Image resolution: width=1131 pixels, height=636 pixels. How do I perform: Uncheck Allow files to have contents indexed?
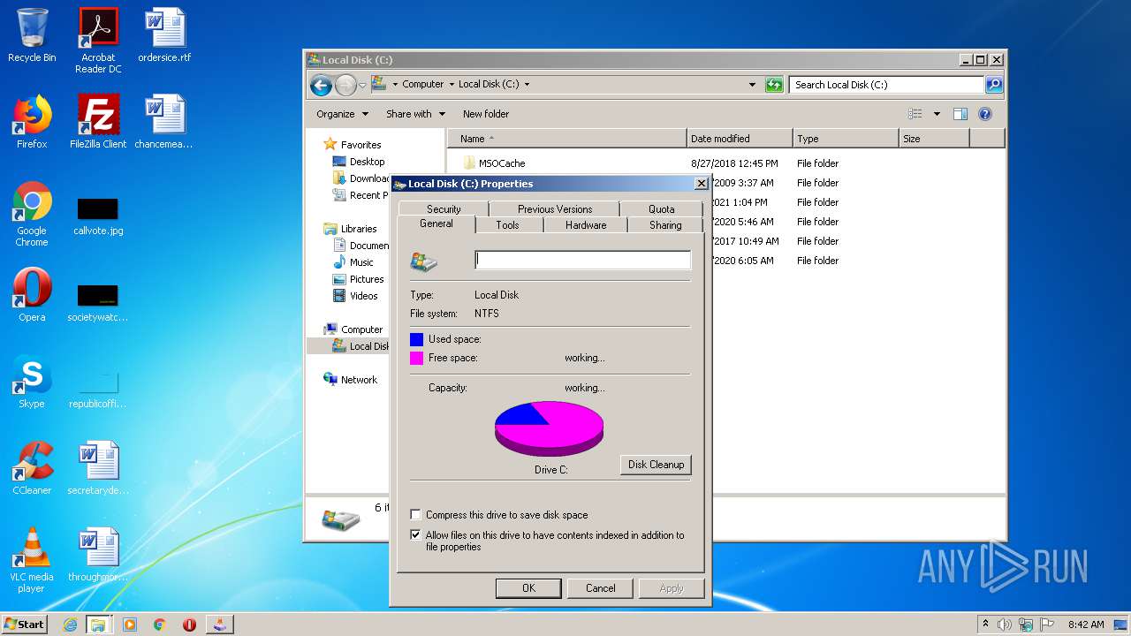[415, 535]
